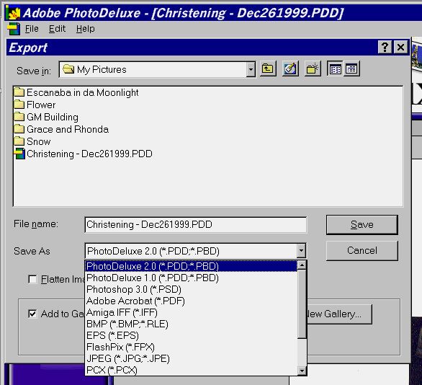This screenshot has height=385, width=422.
Task: Click the Save button
Action: coord(362,225)
